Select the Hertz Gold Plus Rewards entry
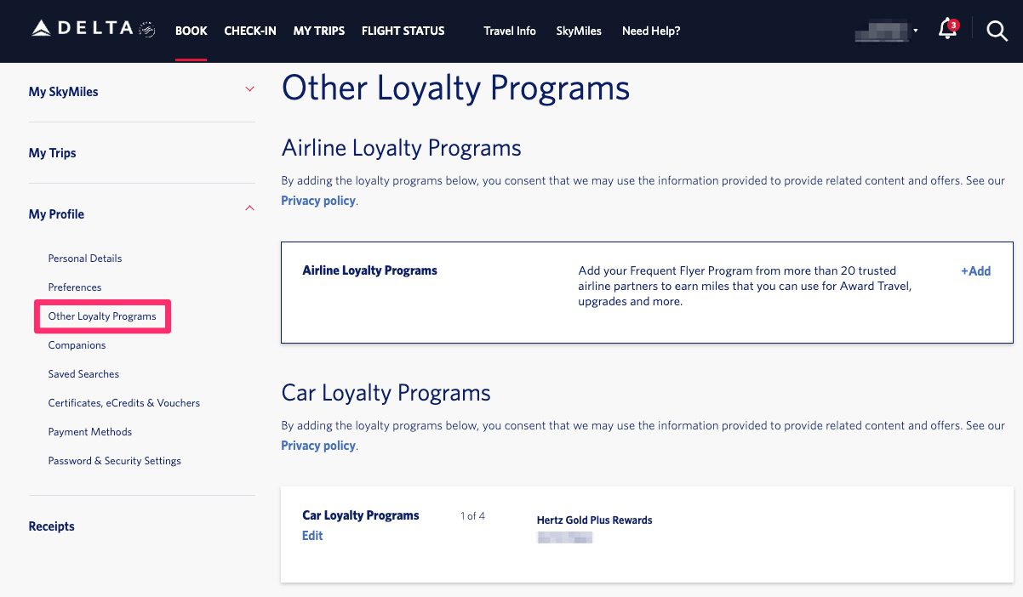This screenshot has width=1023, height=597. pyautogui.click(x=594, y=520)
